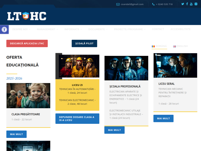Click the CLASA PREGĂTITOARE card image
Image resolution: width=201 pixels, height=151 pixels.
[x=28, y=95]
